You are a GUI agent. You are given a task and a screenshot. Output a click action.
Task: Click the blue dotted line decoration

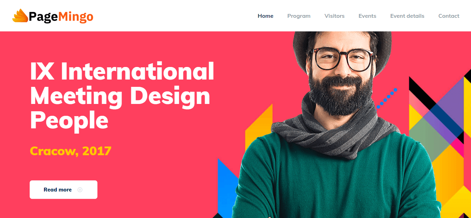click(x=387, y=98)
